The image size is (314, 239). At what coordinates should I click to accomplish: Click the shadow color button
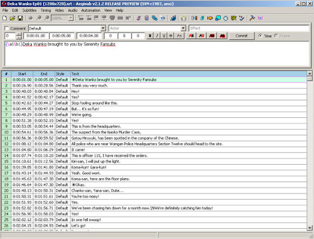coord(223,36)
